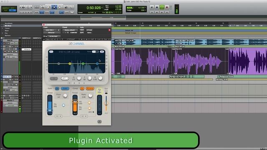Click the compressor release slider dot

[x=89, y=108]
